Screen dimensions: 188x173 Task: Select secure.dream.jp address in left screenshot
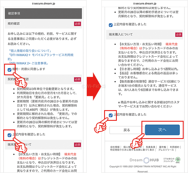[45, 3]
